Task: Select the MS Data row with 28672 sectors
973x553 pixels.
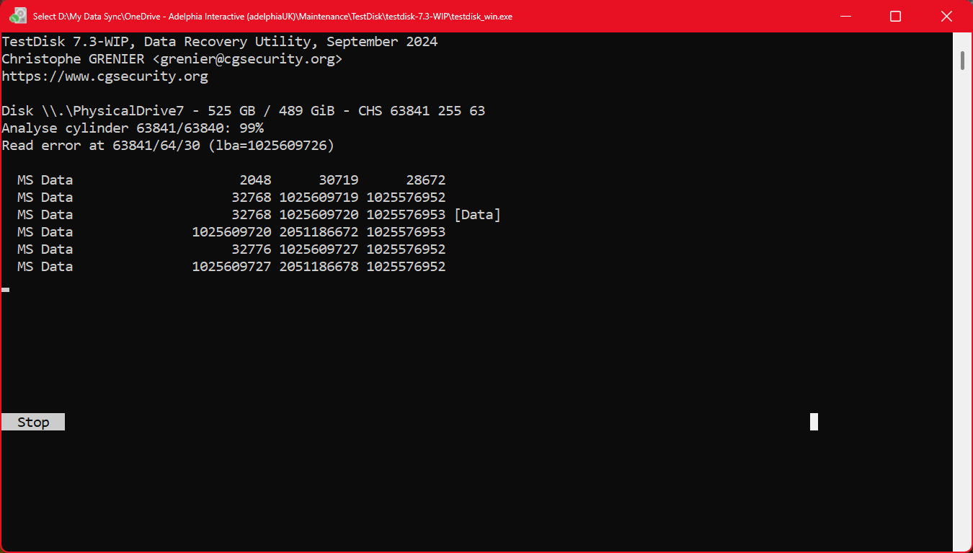Action: point(231,180)
